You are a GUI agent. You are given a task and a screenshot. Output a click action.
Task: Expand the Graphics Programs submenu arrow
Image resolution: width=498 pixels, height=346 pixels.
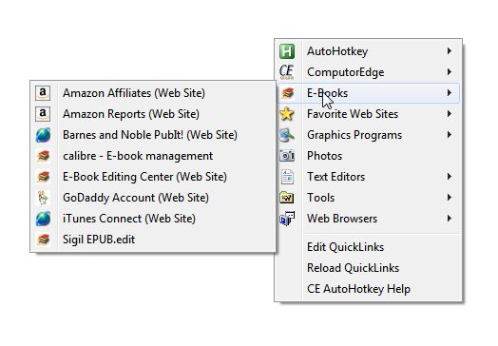click(x=450, y=135)
